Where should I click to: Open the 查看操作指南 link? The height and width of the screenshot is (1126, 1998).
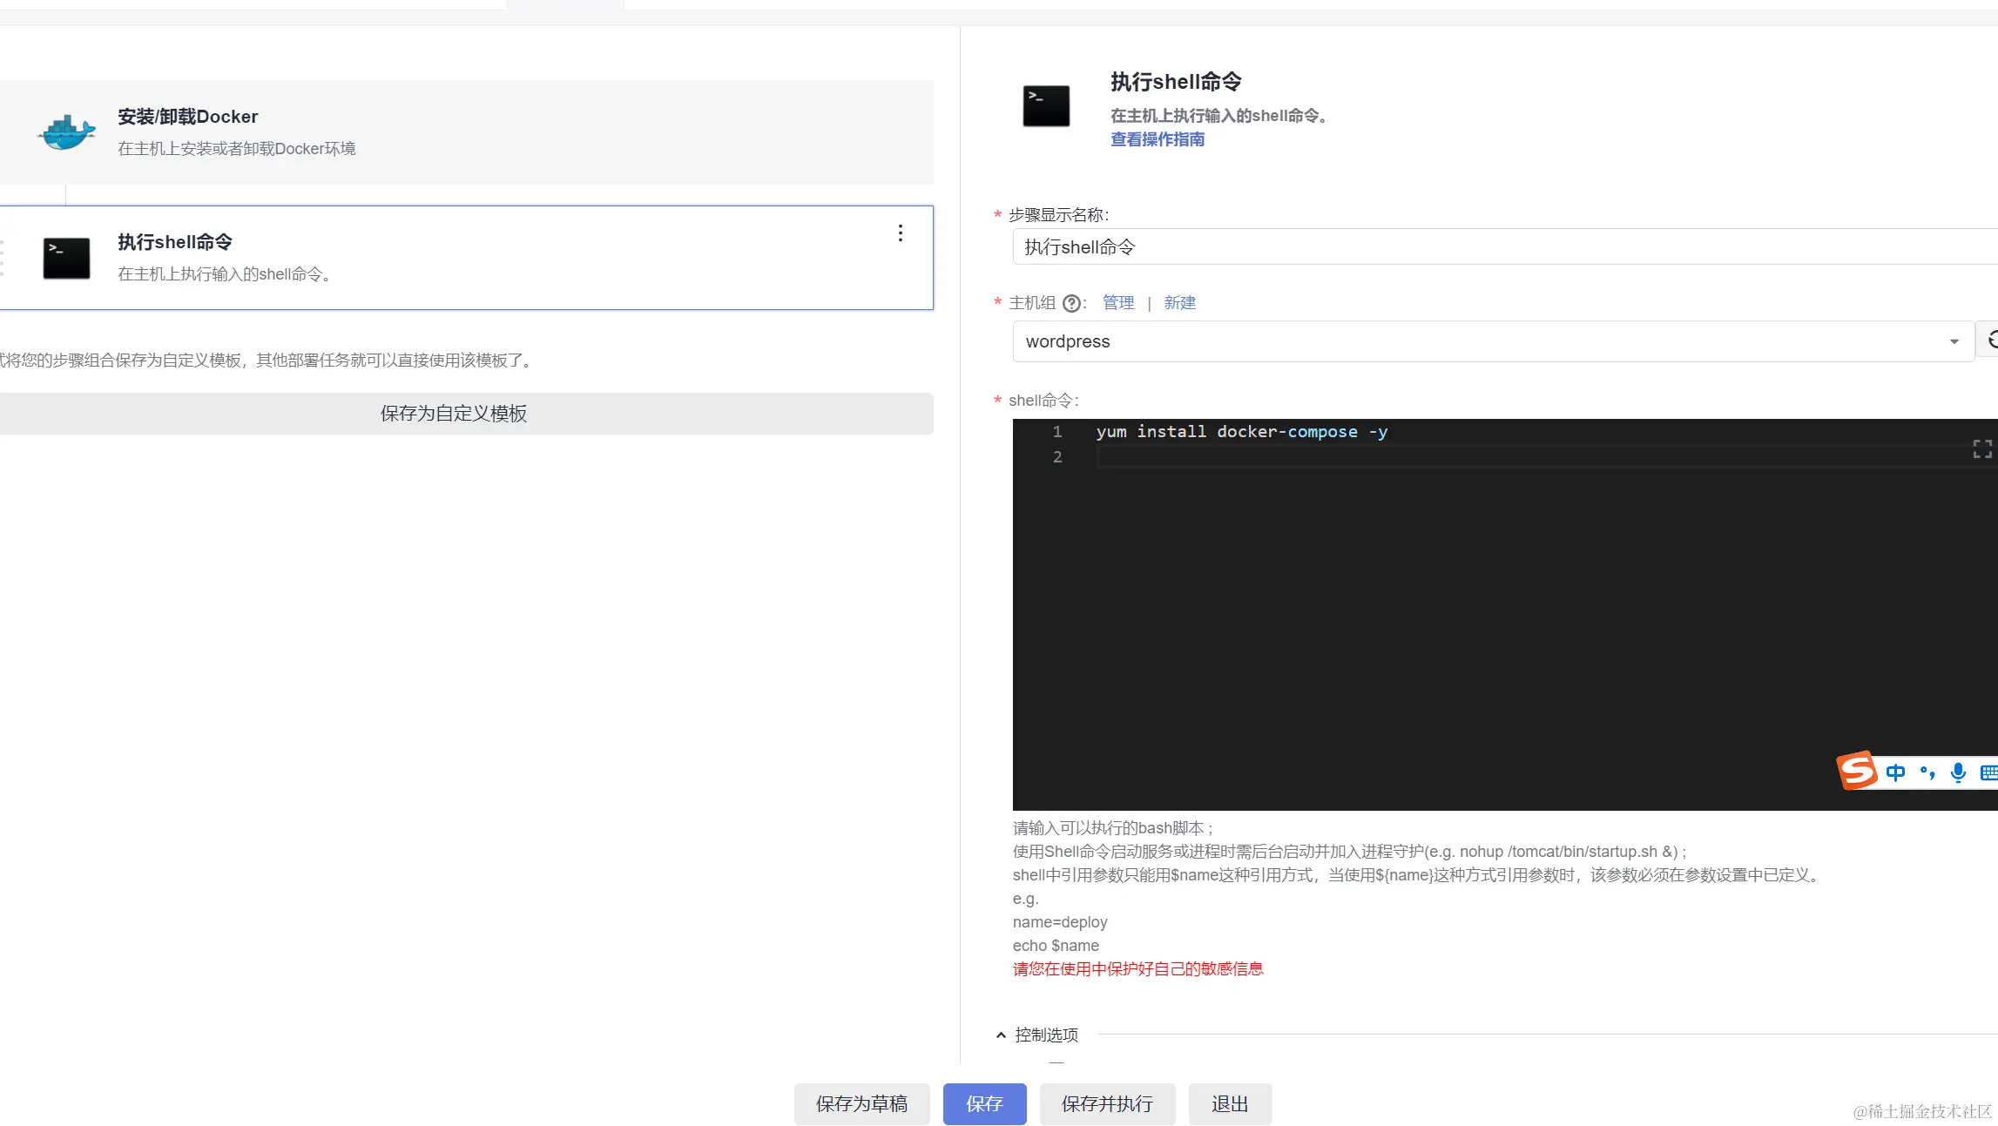coord(1157,139)
